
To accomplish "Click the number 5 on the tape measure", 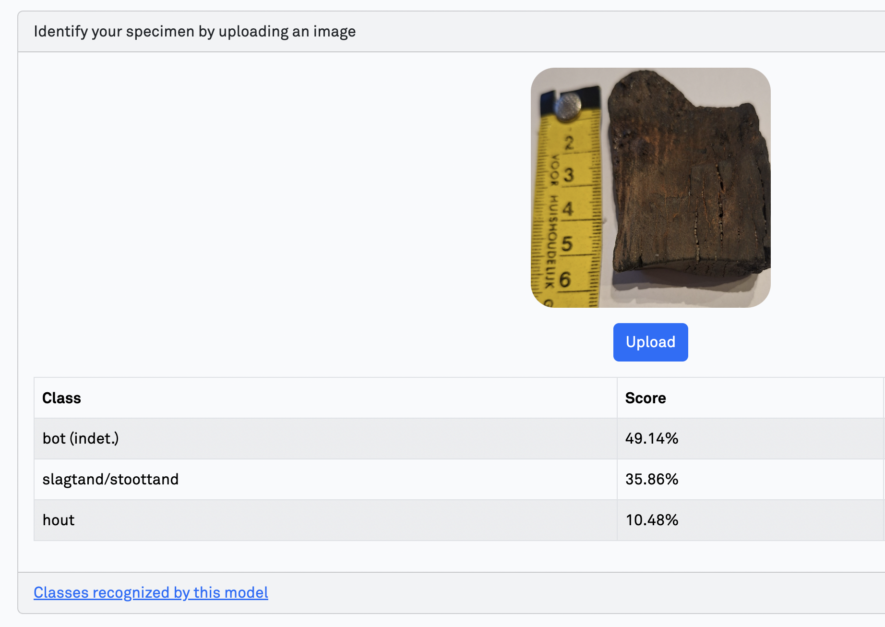I will [567, 244].
